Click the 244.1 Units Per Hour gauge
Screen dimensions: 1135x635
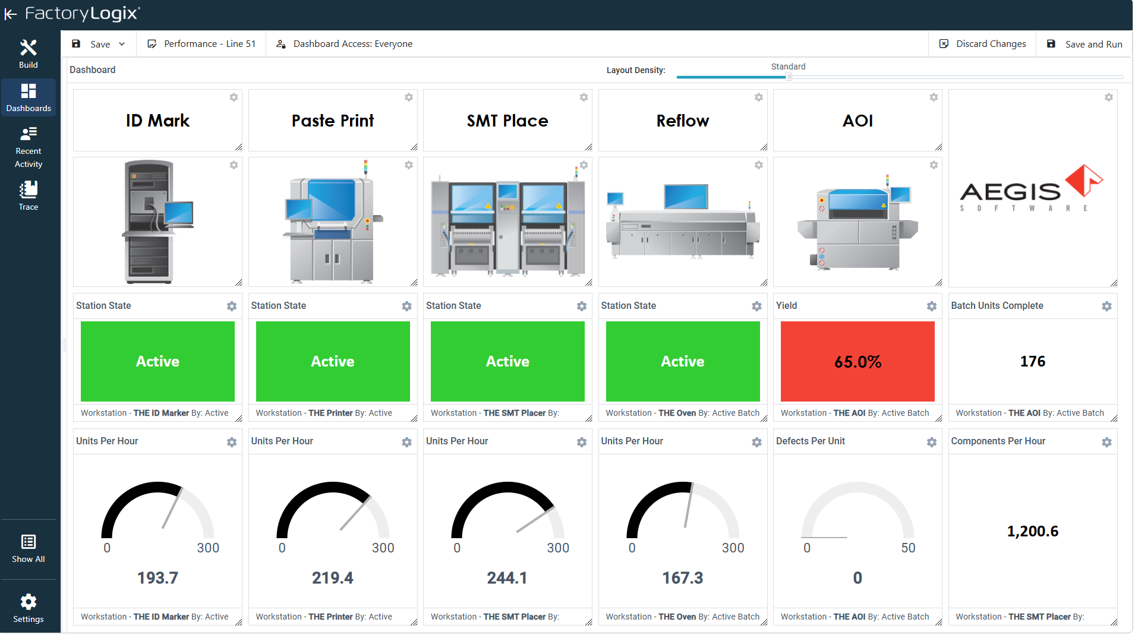point(507,511)
